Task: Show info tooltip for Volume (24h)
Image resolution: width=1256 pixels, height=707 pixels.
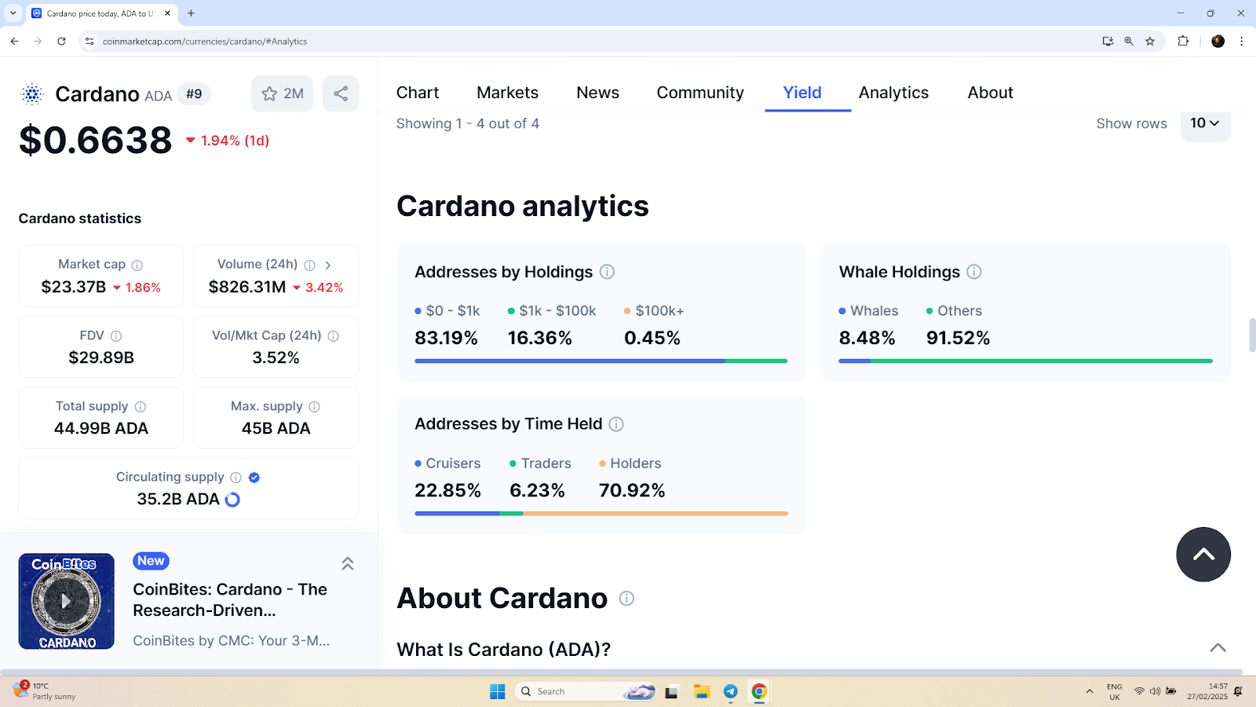Action: tap(310, 266)
